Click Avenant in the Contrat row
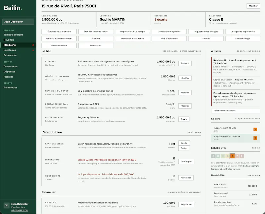This screenshot has height=214, width=265. click(x=185, y=63)
